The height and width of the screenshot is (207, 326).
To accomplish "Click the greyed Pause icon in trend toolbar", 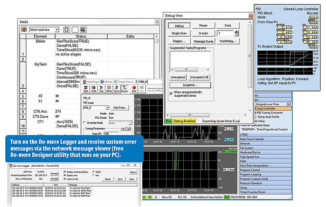I will [142, 89].
